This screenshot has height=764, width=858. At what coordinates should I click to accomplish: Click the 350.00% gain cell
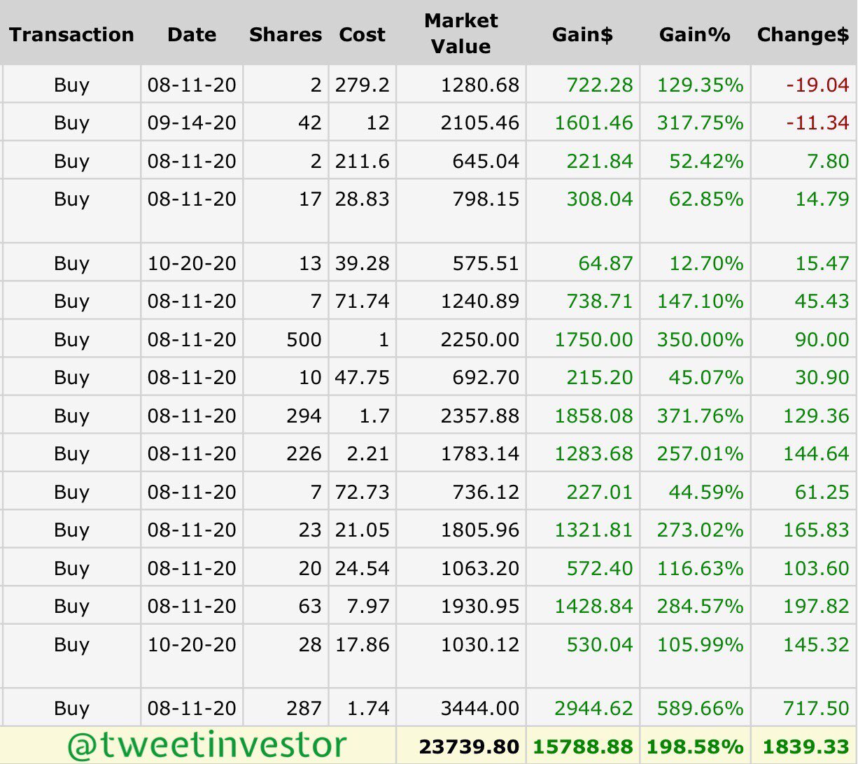coord(700,340)
